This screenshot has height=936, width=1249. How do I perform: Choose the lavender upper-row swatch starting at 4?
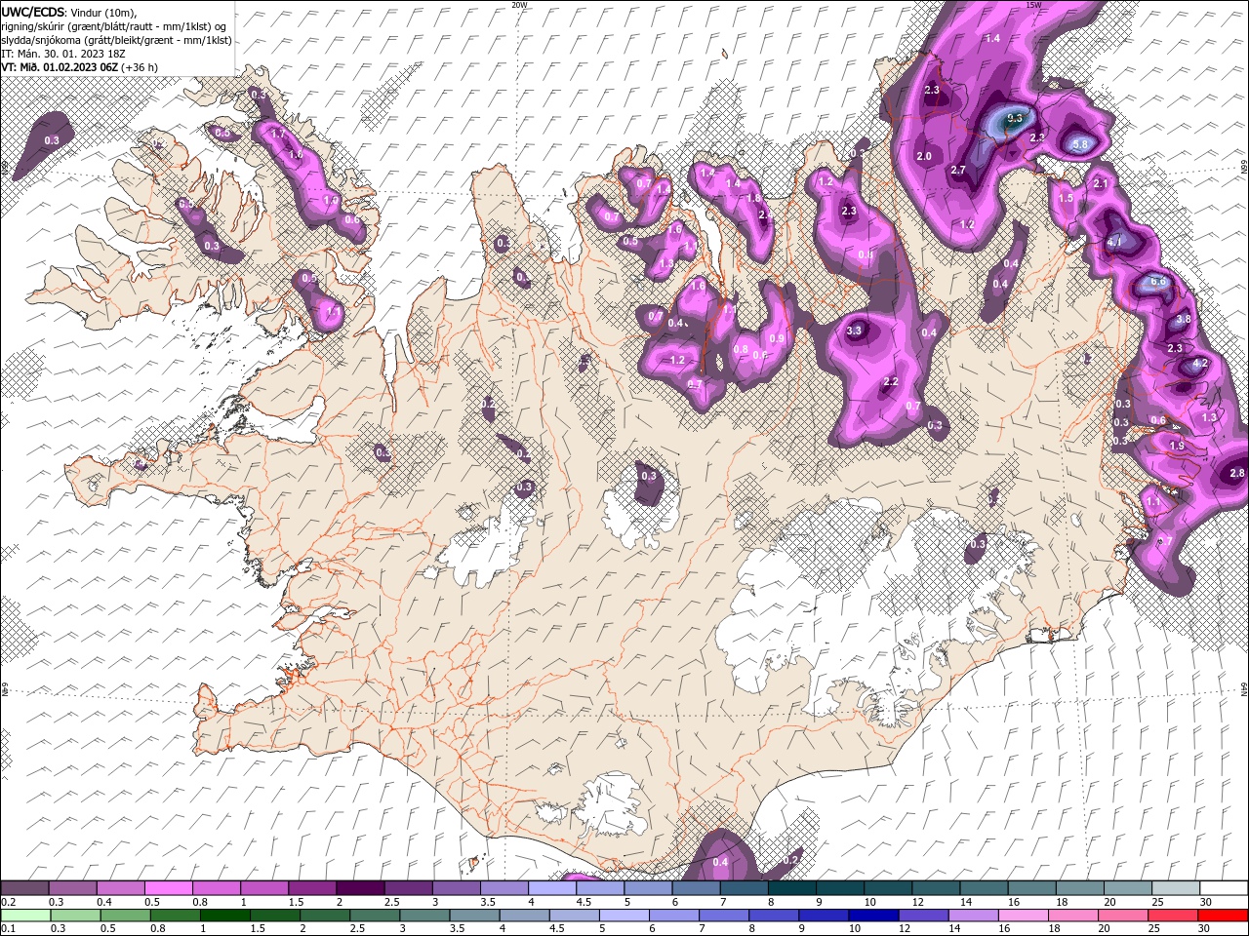point(552,888)
